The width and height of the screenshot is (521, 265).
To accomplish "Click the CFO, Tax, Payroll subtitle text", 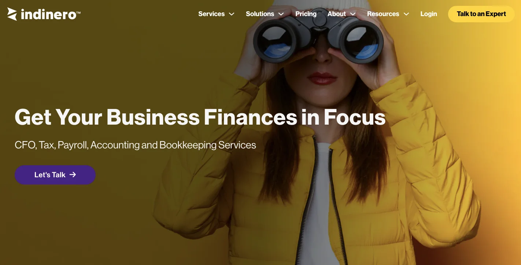I will (x=135, y=145).
